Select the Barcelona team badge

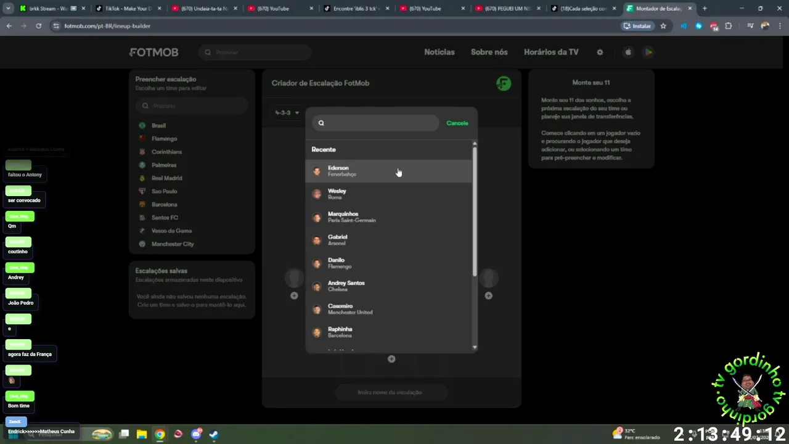[x=142, y=205]
